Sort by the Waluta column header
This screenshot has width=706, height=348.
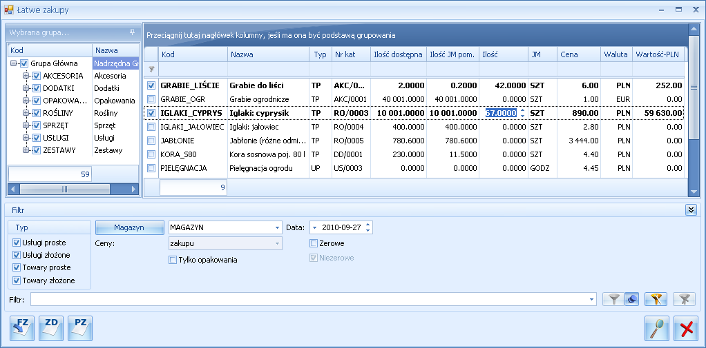617,54
